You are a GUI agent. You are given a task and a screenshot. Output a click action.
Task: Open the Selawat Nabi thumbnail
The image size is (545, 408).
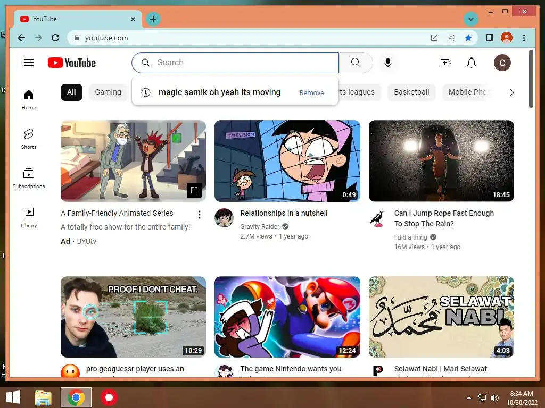click(441, 317)
